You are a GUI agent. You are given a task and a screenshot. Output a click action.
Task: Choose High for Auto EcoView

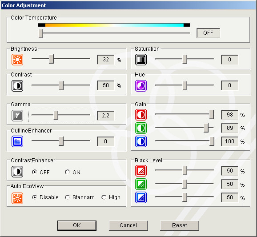pos(111,197)
